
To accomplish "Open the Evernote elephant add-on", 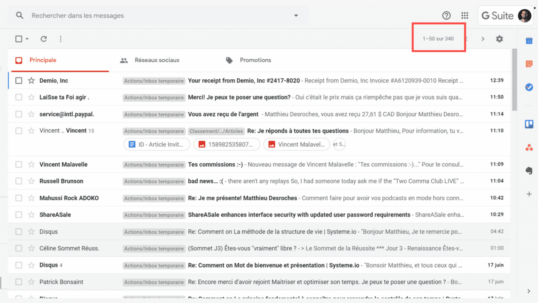I will [529, 171].
